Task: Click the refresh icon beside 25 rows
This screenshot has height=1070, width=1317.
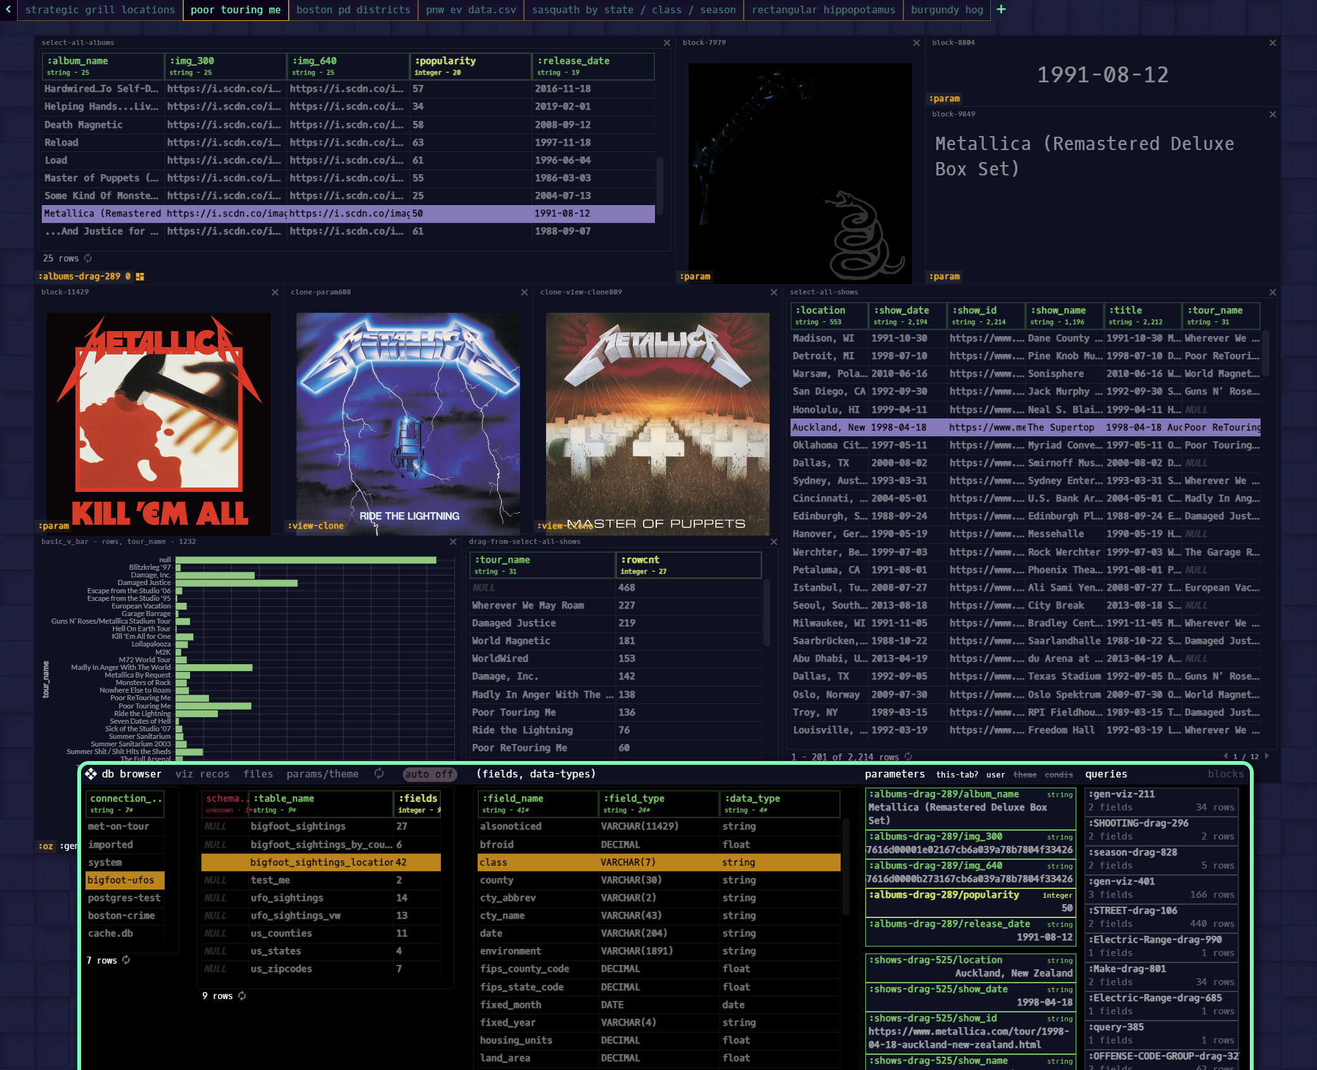Action: point(88,258)
